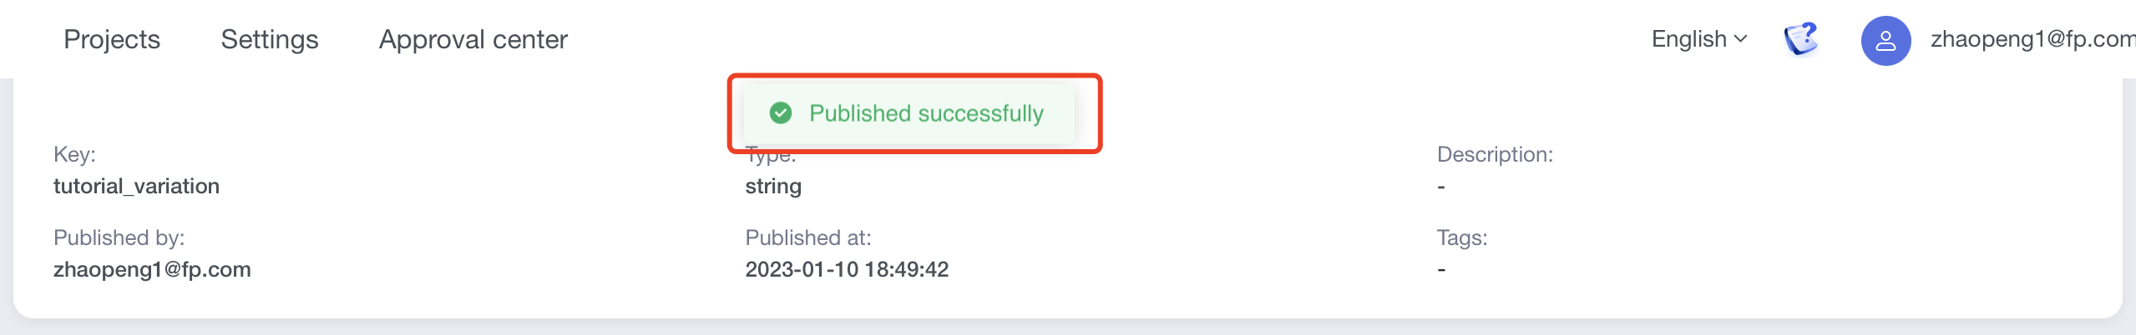Click the Description field label
Screen dimensions: 2136x335
point(1495,154)
